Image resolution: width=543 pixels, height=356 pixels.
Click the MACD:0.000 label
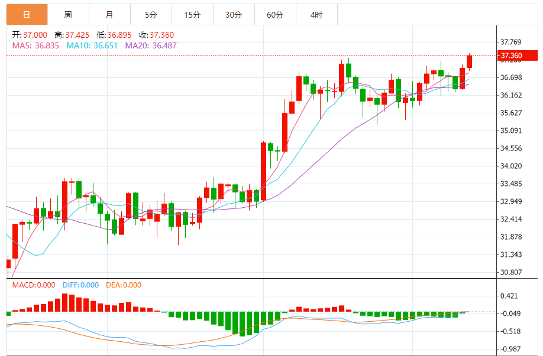34,285
